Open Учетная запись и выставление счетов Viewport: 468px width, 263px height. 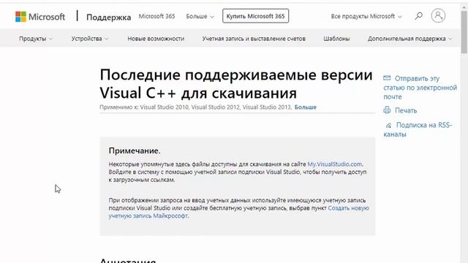(254, 39)
